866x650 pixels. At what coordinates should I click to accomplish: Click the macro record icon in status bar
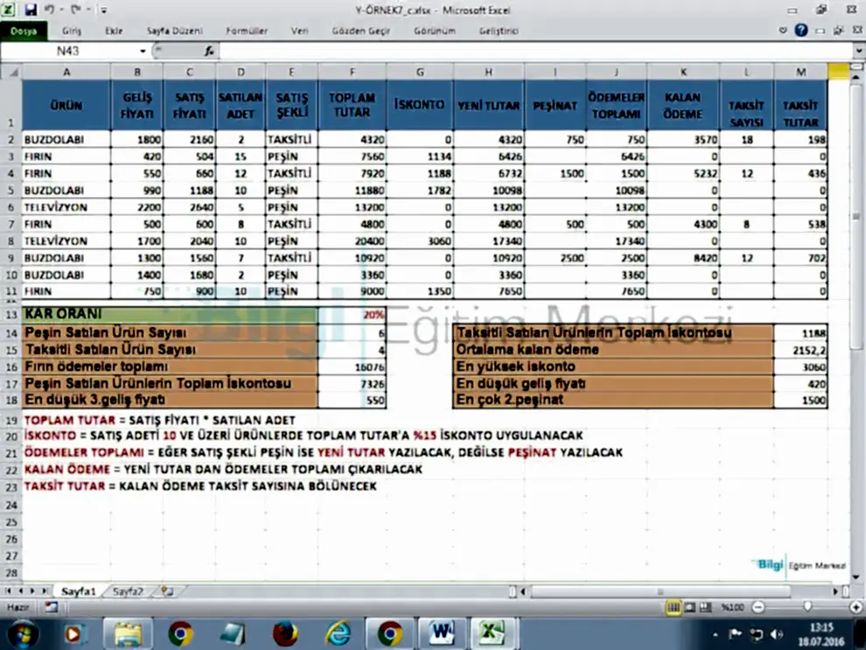click(52, 606)
